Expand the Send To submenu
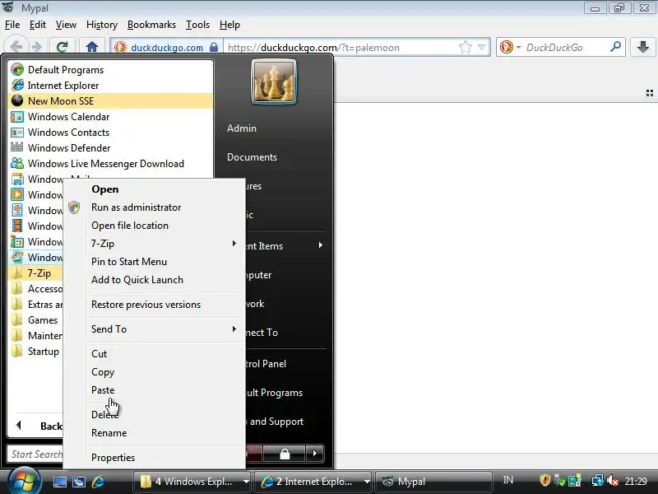 [166, 329]
